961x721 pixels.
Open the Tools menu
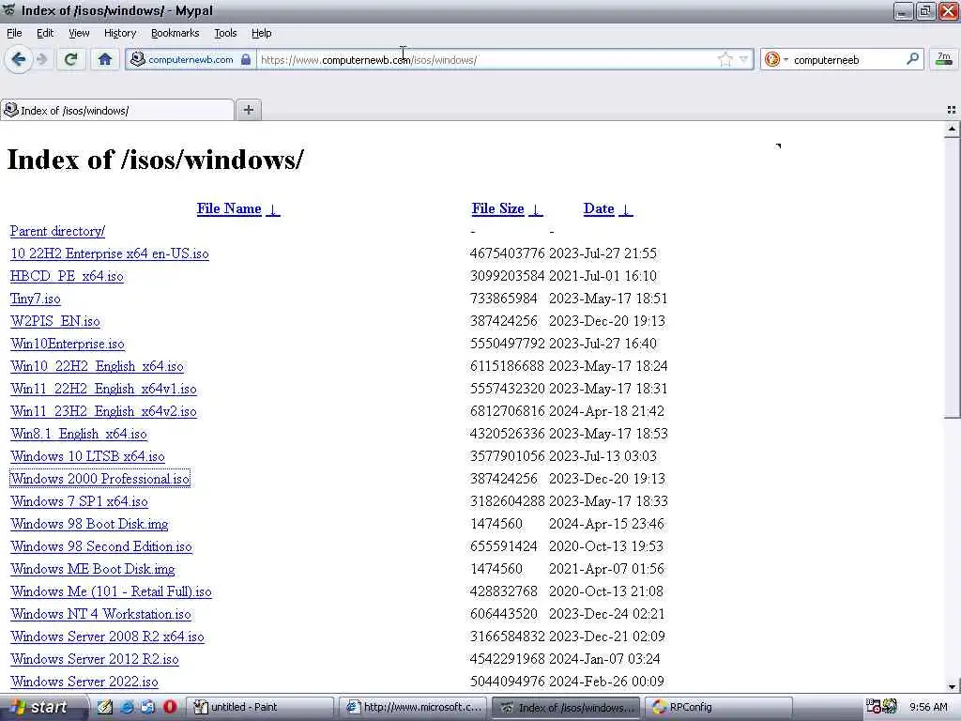pos(225,33)
